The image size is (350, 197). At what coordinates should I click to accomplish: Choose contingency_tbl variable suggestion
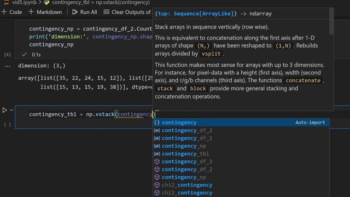[241, 154]
